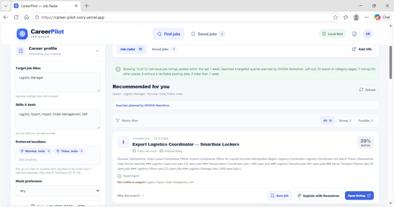Click the export file icon in header
This screenshot has width=394, height=207.
pyautogui.click(x=354, y=34)
